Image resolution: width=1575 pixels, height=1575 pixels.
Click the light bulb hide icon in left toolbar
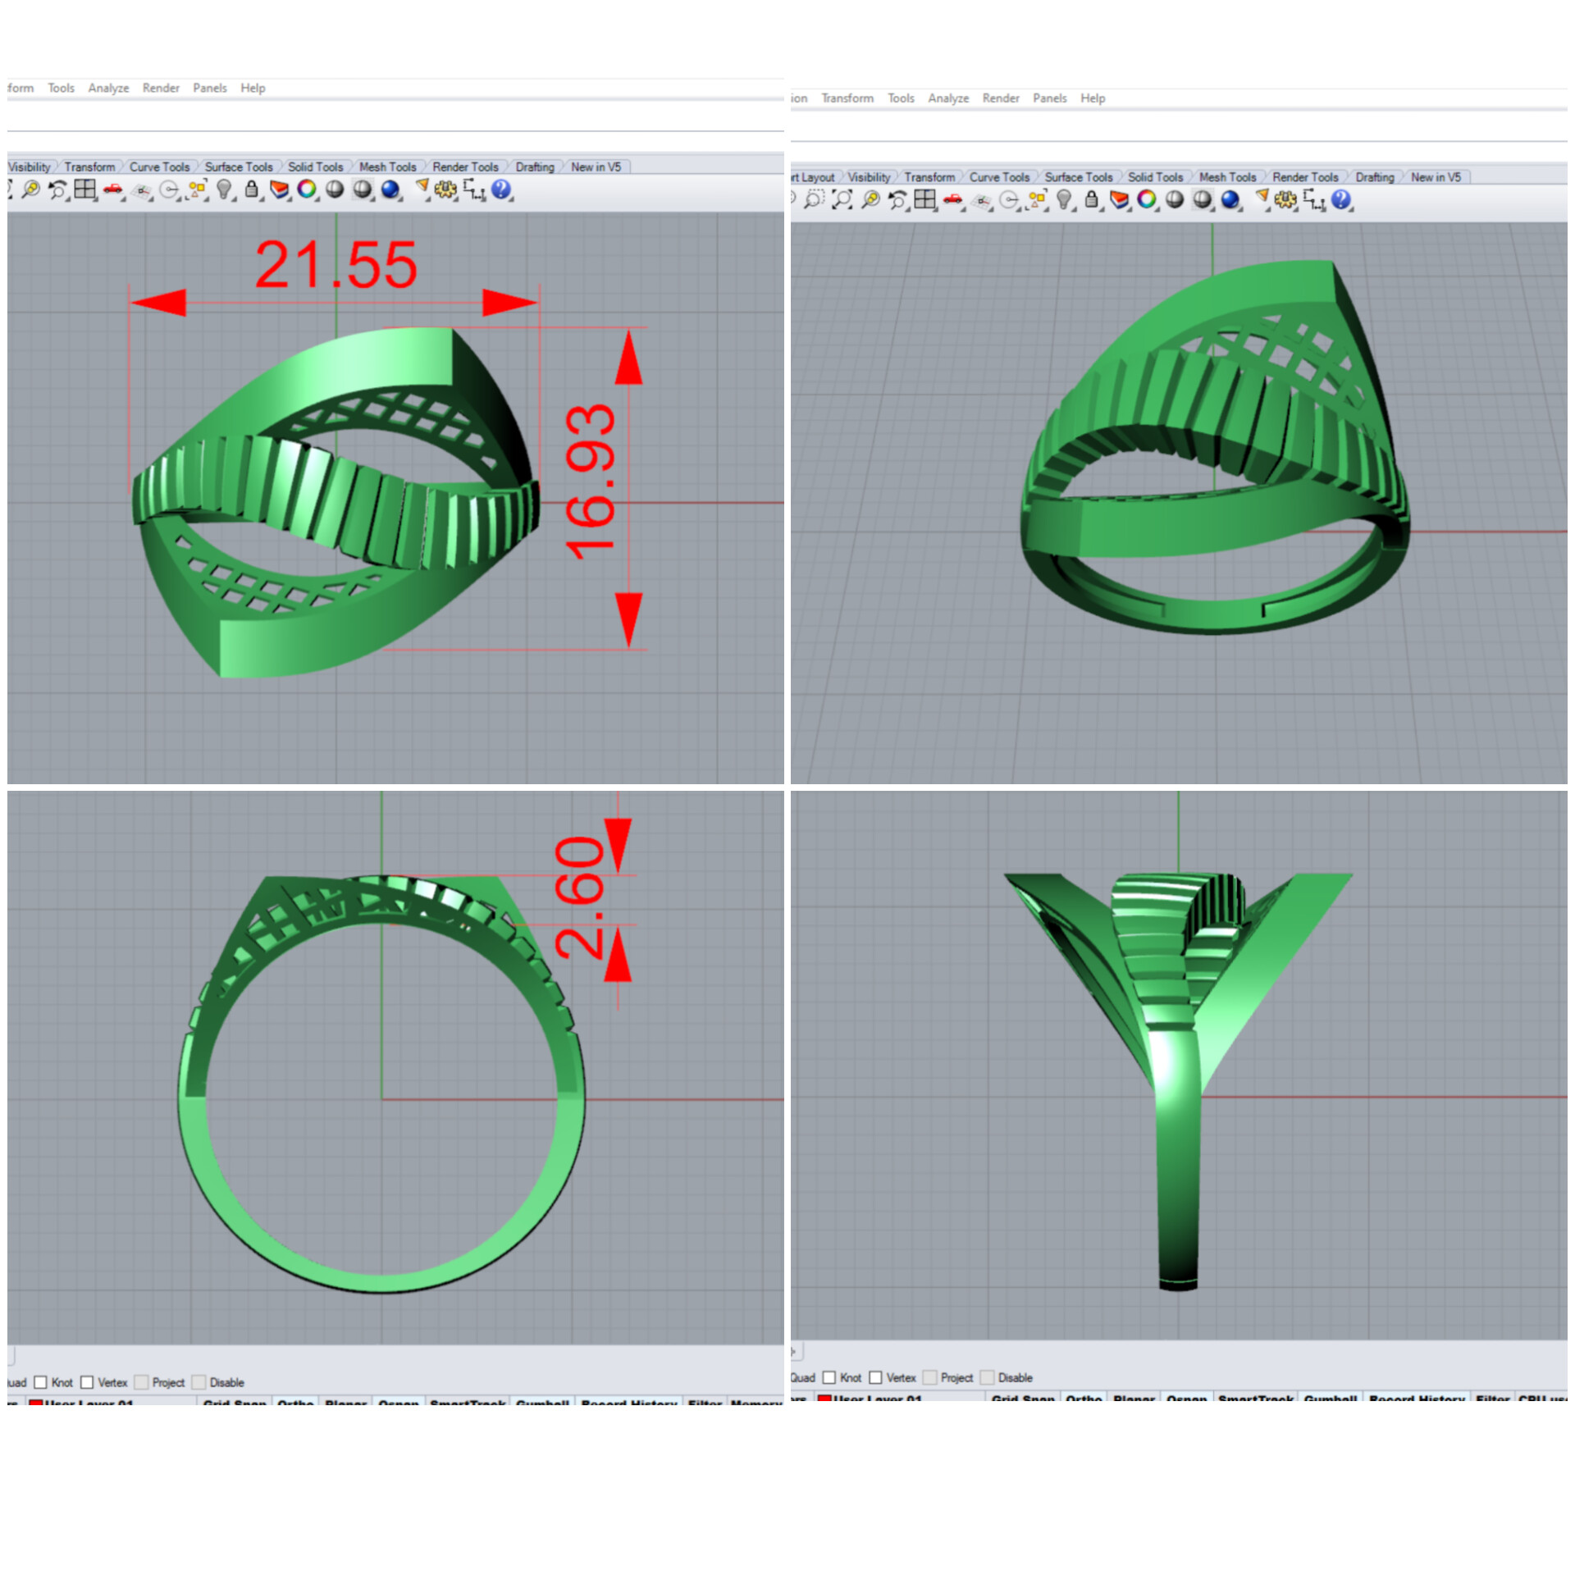pyautogui.click(x=223, y=189)
